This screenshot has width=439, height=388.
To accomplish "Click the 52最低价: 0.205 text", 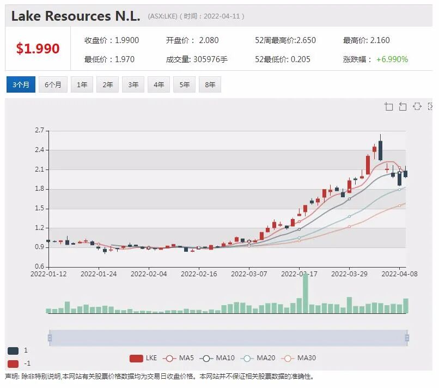I will click(283, 59).
